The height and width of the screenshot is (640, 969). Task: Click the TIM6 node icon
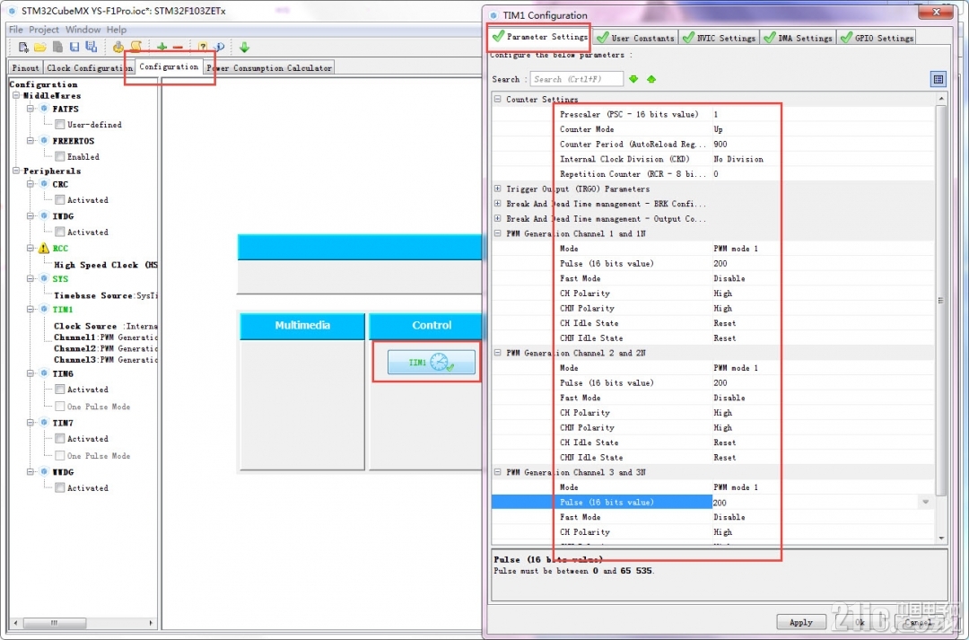point(44,373)
